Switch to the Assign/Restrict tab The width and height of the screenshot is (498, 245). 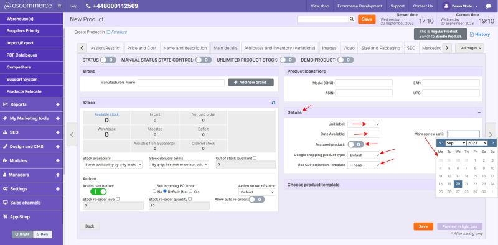pos(105,48)
